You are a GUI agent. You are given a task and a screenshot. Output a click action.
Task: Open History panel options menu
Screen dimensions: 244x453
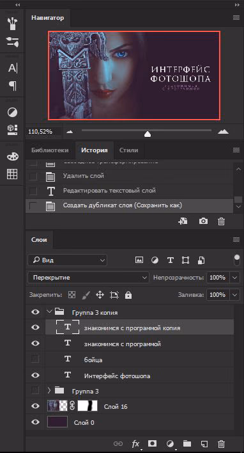(236, 150)
